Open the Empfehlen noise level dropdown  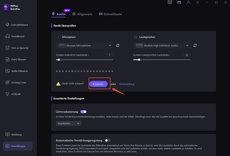(x=68, y=124)
